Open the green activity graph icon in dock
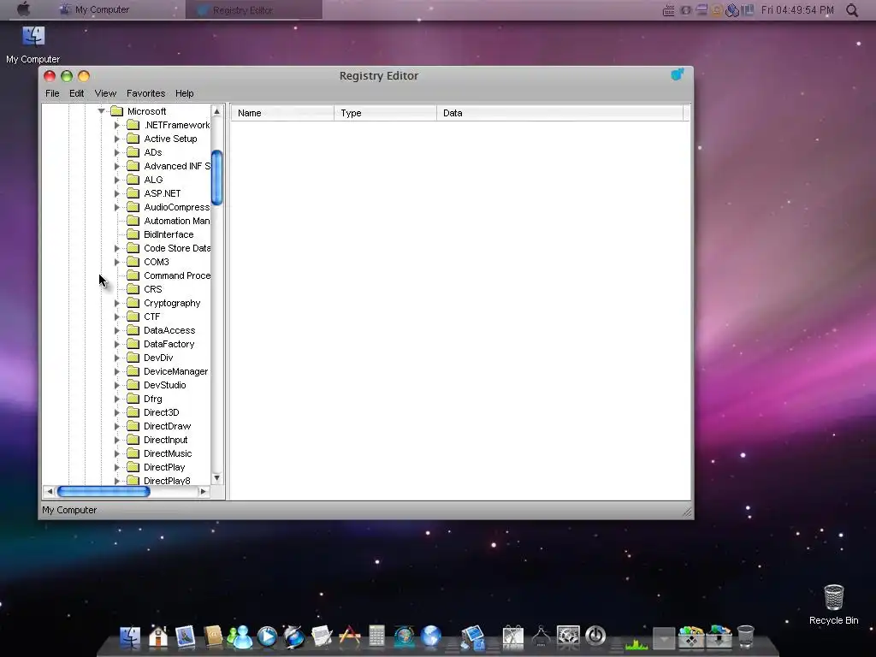This screenshot has width=876, height=657. (x=636, y=643)
